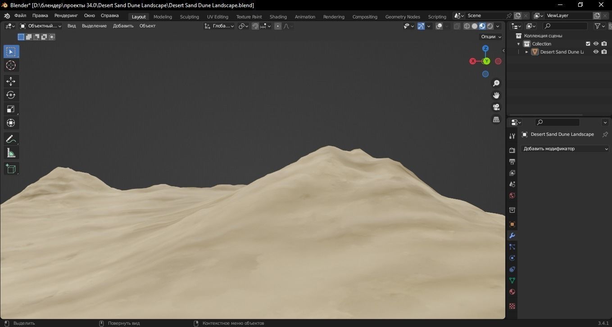Open the View Layer properties tab
The height and width of the screenshot is (327, 612).
click(x=512, y=173)
